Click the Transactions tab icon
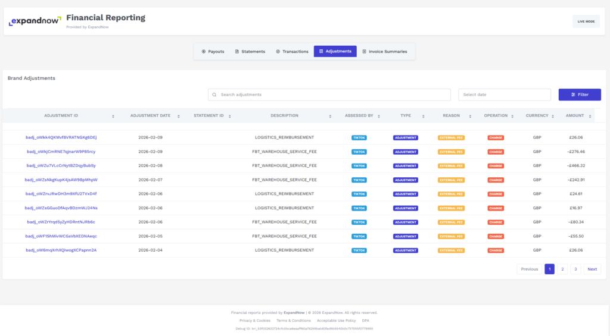Image resolution: width=610 pixels, height=336 pixels. coord(278,51)
